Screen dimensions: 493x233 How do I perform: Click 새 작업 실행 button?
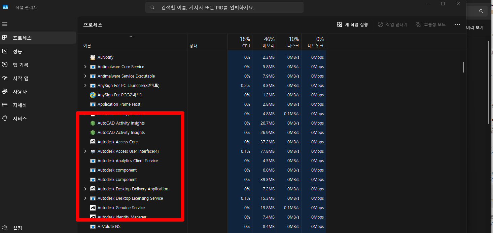click(352, 25)
